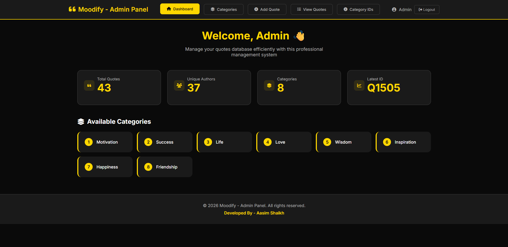Click the Latest ID chart icon
Viewport: 508px width, 247px height.
359,85
